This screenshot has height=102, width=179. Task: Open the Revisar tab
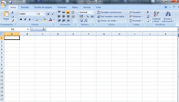click(87, 7)
